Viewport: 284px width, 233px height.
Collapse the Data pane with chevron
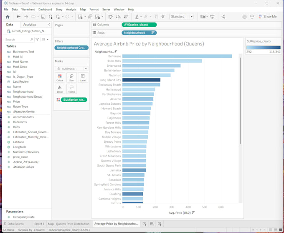click(x=49, y=25)
